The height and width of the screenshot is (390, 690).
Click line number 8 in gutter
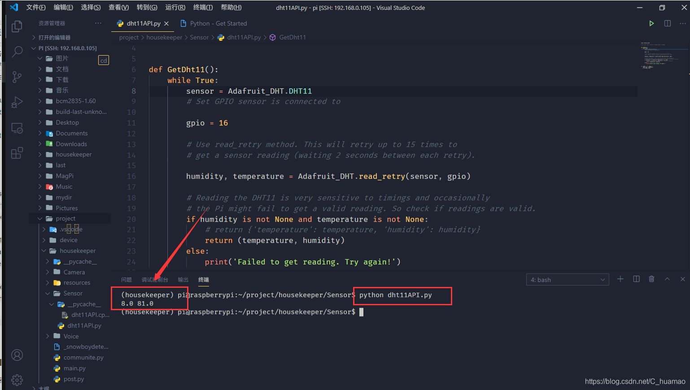point(134,91)
